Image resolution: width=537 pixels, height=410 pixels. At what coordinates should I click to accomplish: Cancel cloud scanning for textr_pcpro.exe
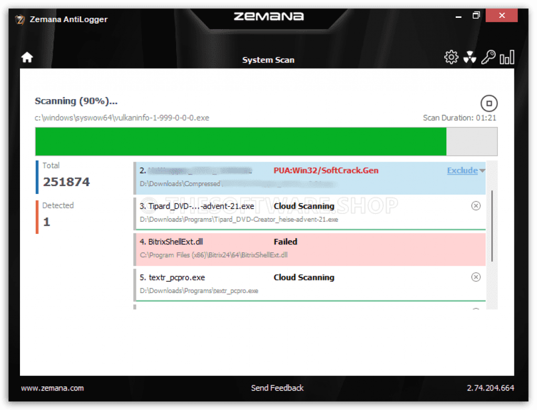coord(476,277)
